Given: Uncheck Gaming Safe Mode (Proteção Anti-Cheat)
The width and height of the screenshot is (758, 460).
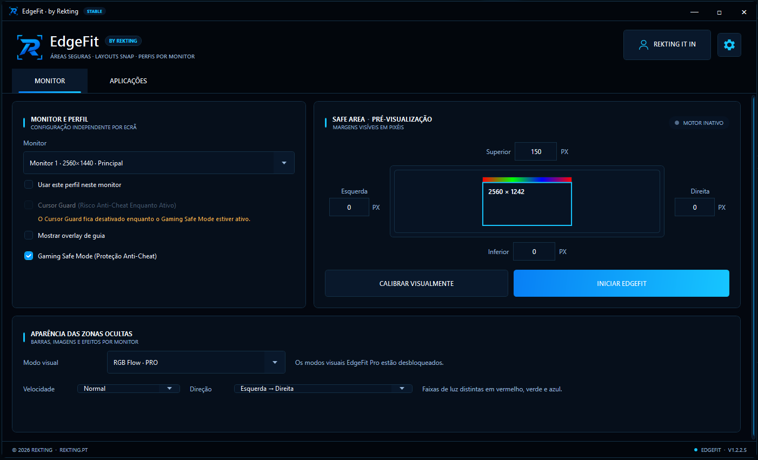Looking at the screenshot, I should (29, 256).
